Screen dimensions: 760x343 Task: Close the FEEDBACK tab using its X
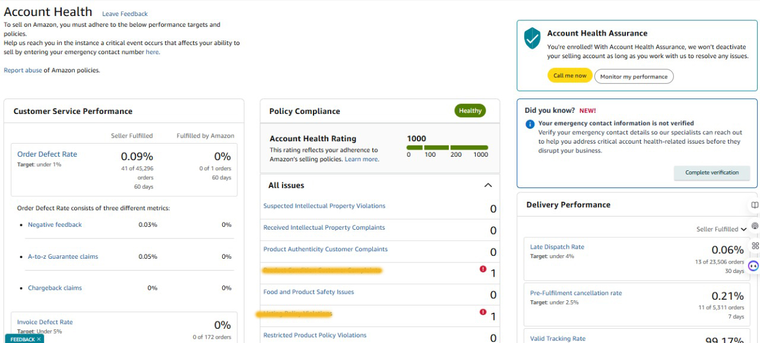(x=39, y=339)
